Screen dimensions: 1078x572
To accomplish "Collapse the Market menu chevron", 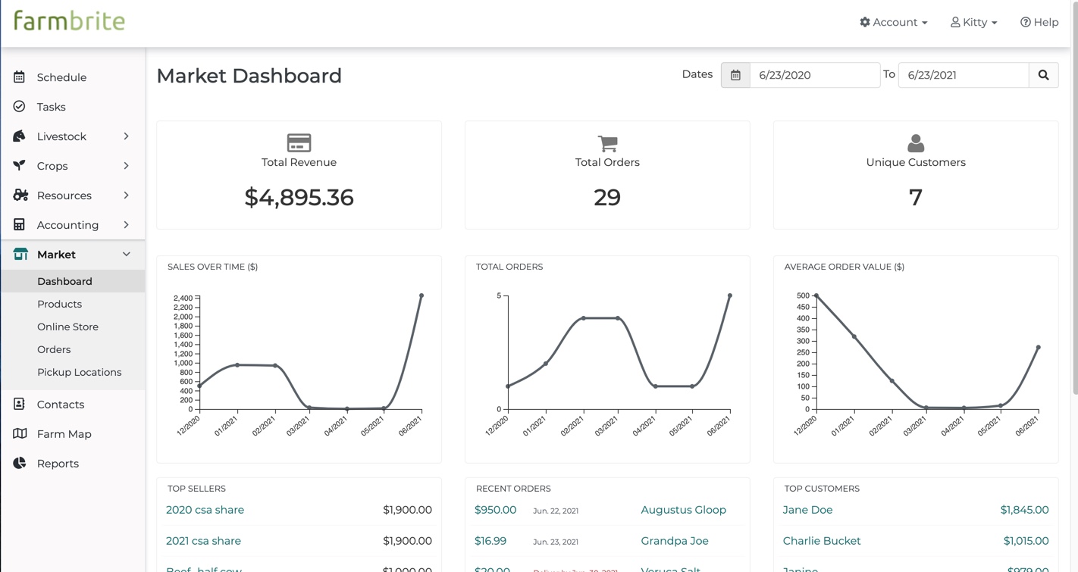I will click(126, 255).
